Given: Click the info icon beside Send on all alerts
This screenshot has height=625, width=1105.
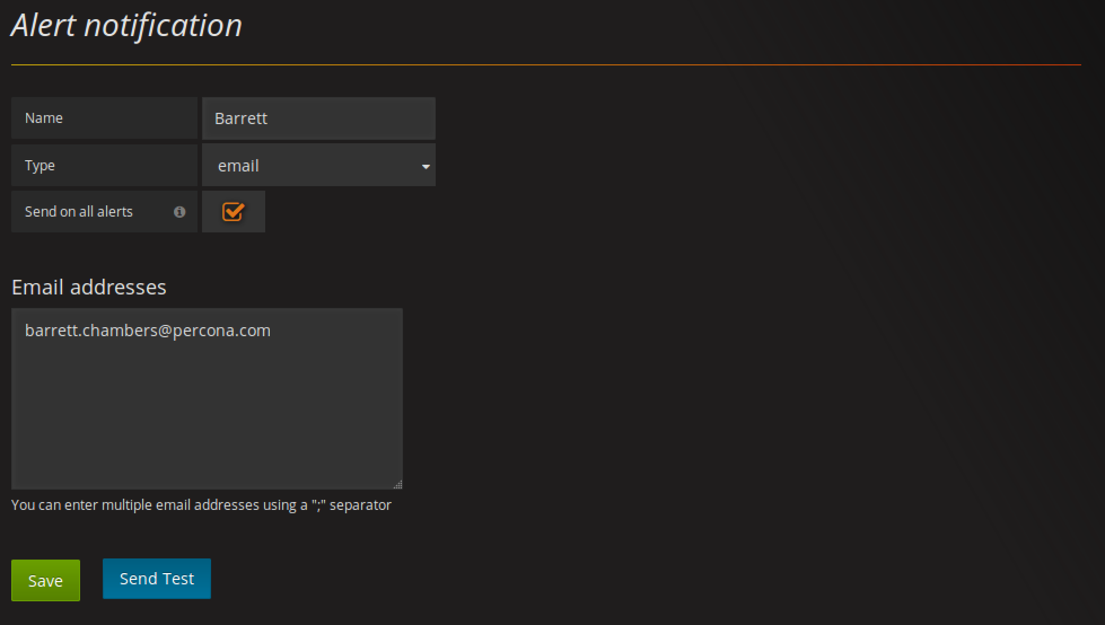Looking at the screenshot, I should point(180,212).
